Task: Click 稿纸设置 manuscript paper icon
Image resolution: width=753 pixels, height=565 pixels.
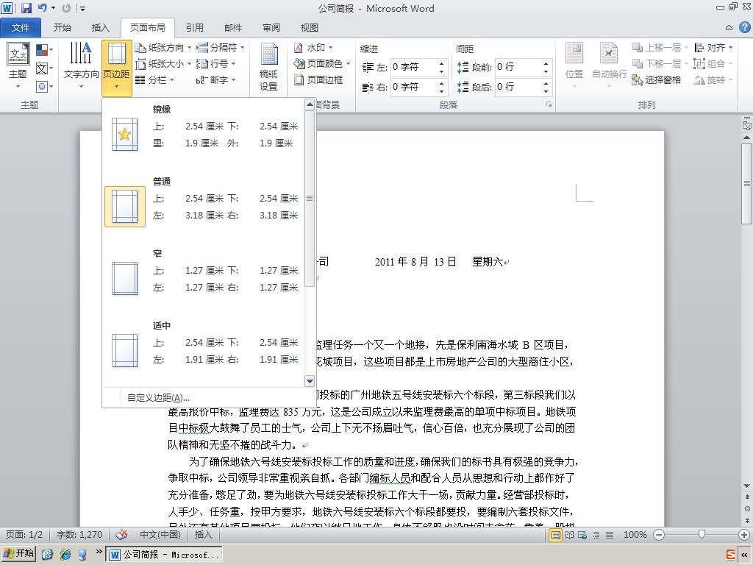Action: [x=268, y=67]
